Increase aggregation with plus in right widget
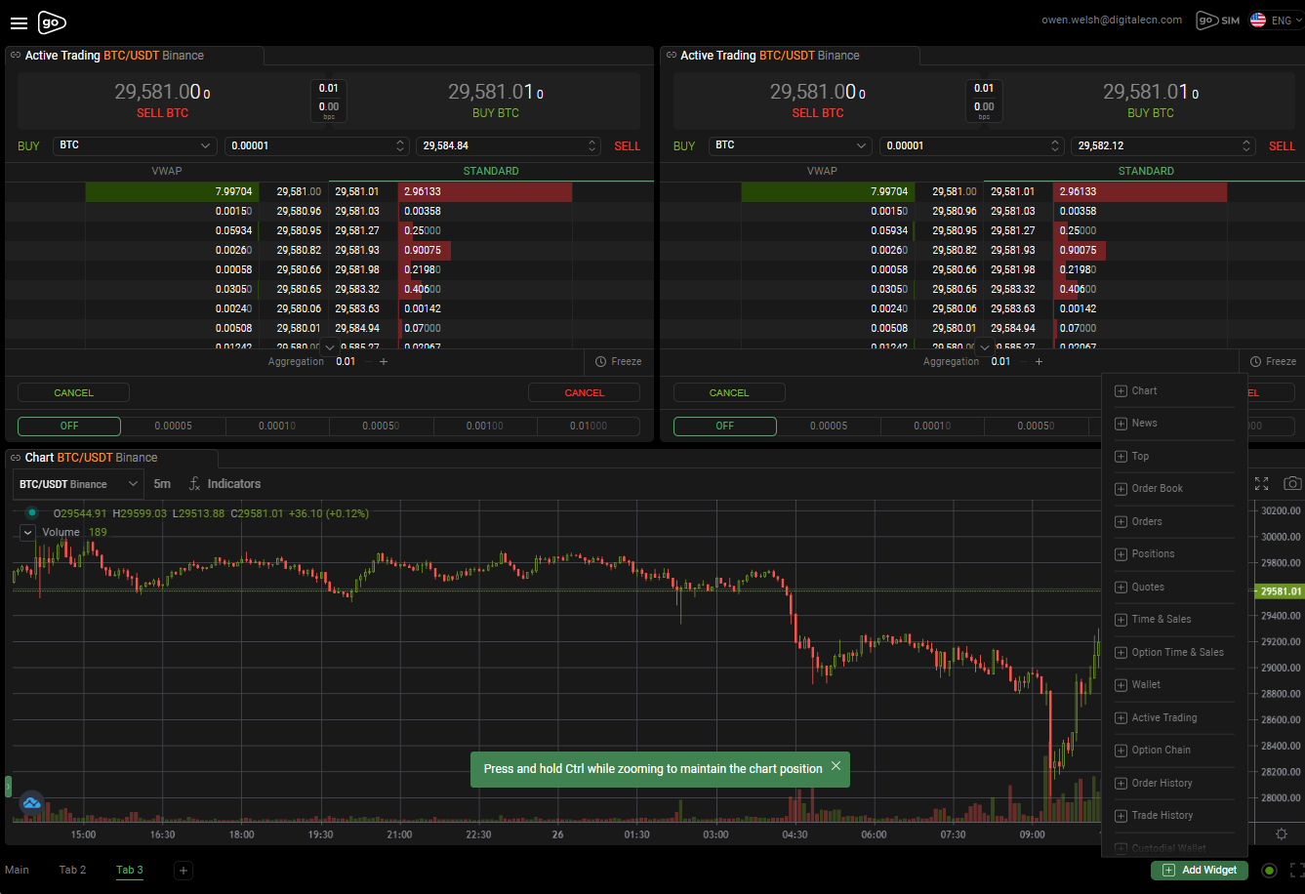The height and width of the screenshot is (894, 1305). 1039,361
